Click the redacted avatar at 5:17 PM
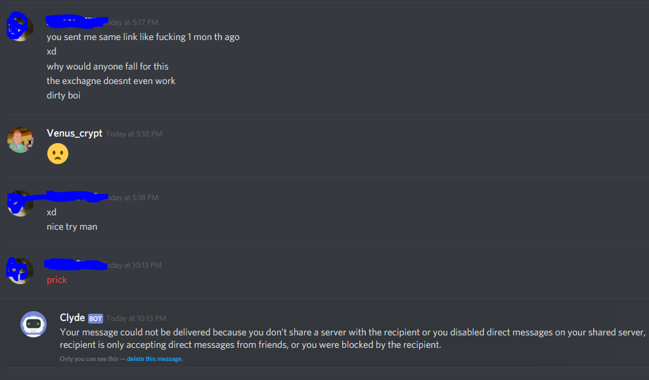Viewport: 649px width, 380px height. coord(20,27)
